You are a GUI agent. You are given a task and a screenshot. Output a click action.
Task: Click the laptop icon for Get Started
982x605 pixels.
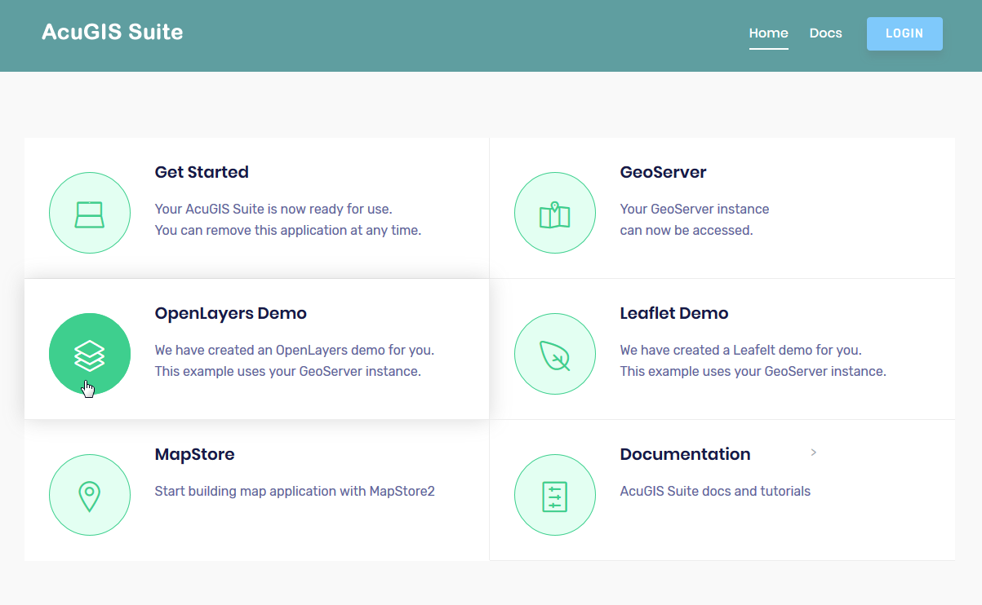[x=90, y=214]
